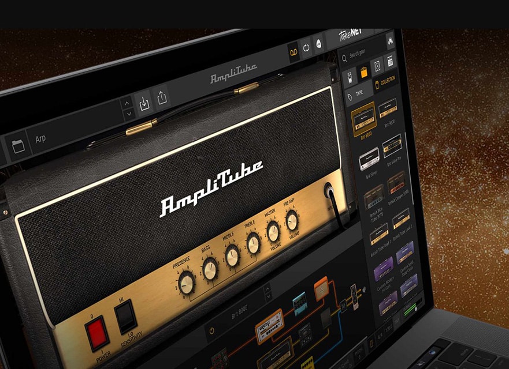Flip the HI/LO SENSITIVITY switch

[125, 317]
